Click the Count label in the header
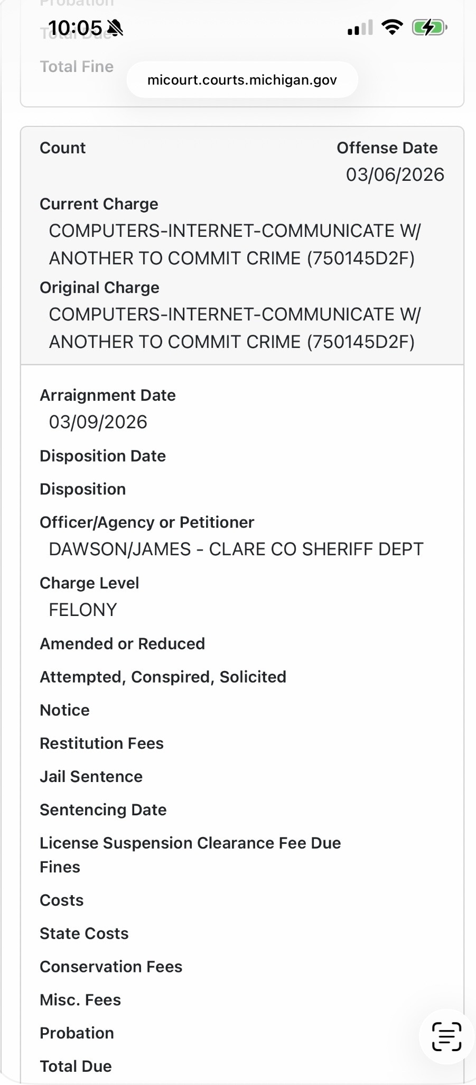The height and width of the screenshot is (1085, 476). click(x=62, y=148)
